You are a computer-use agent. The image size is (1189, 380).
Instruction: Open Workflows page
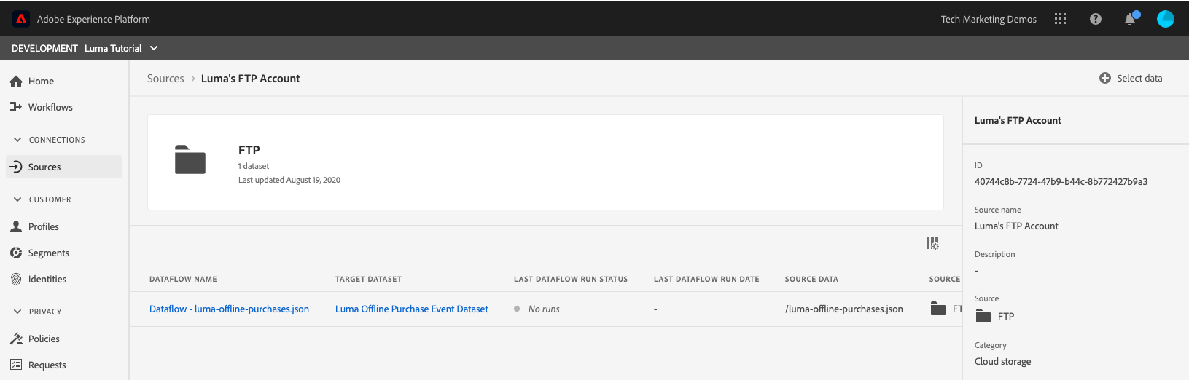50,107
